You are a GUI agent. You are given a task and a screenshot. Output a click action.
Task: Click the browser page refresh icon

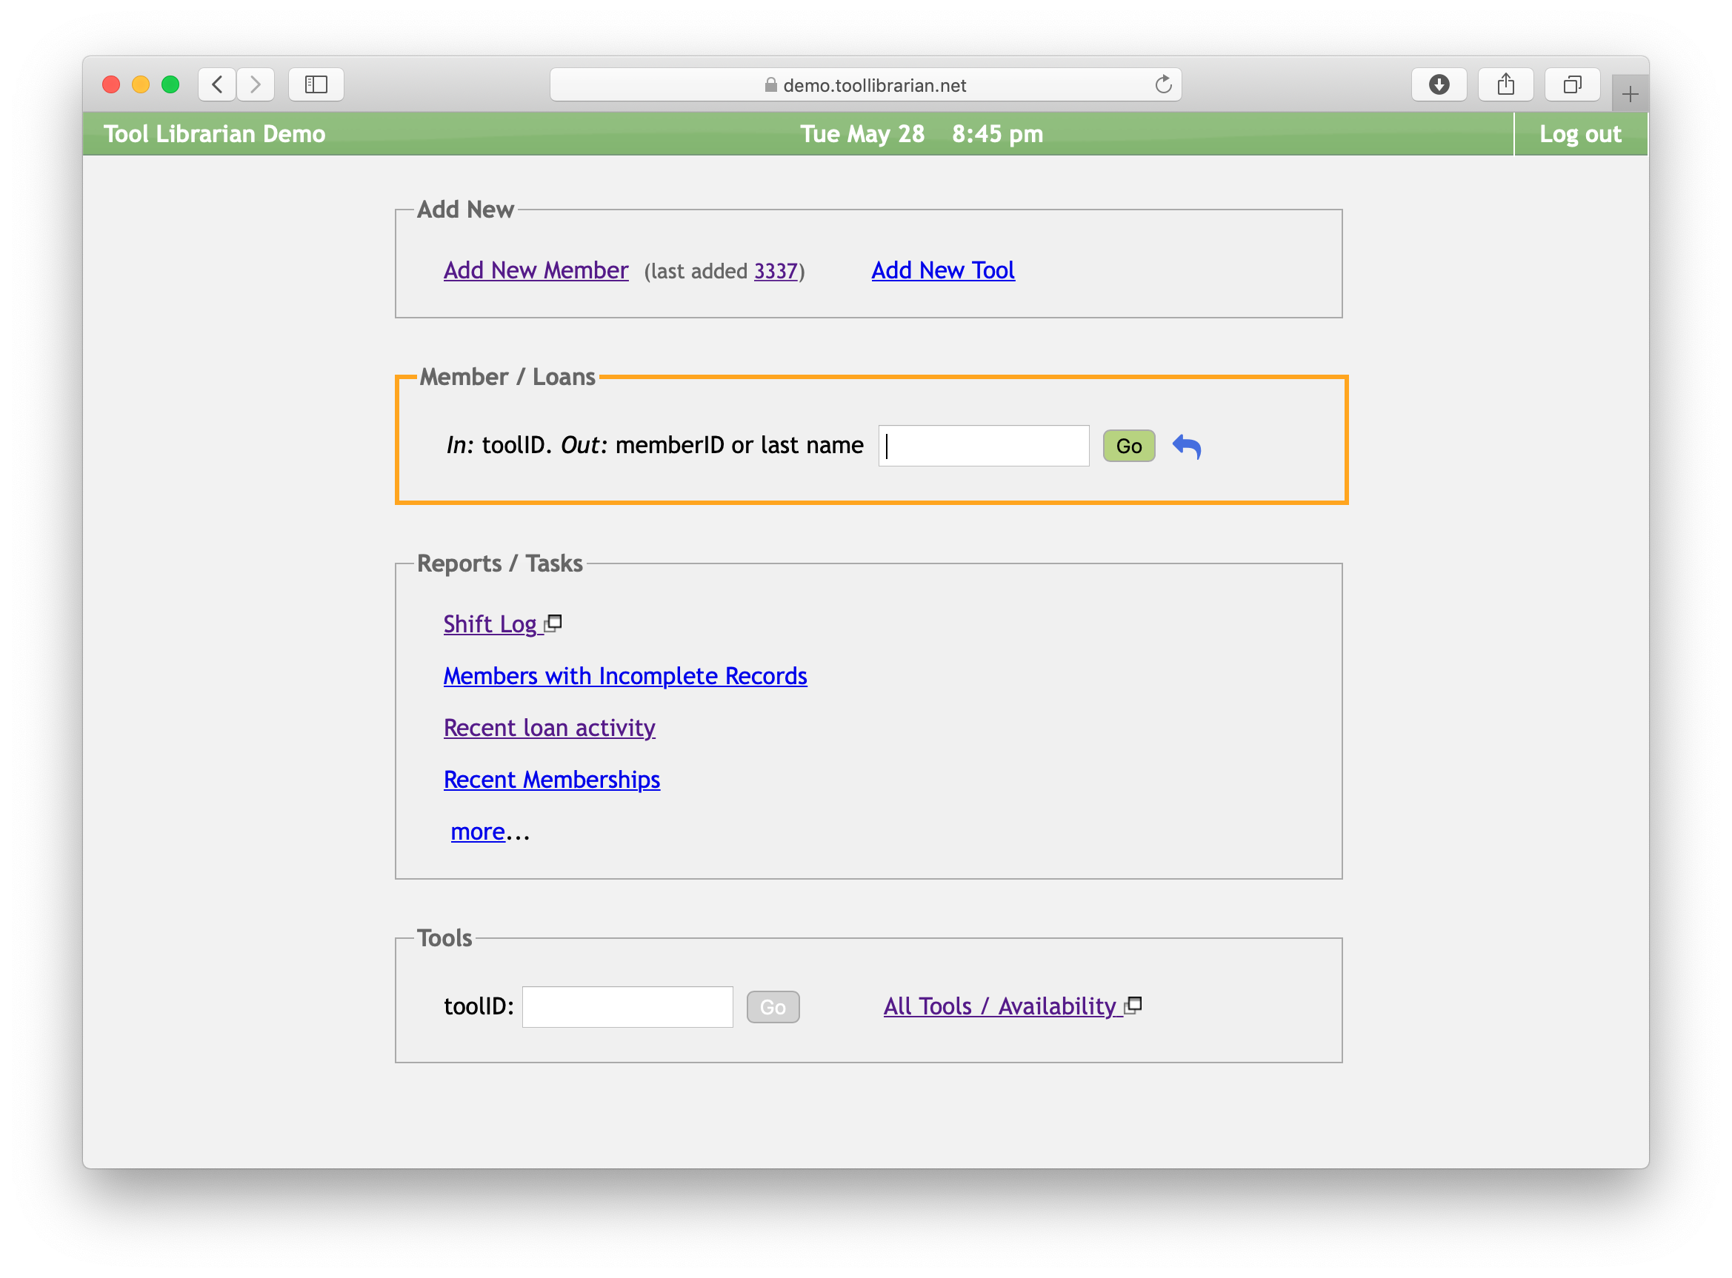pyautogui.click(x=1165, y=84)
